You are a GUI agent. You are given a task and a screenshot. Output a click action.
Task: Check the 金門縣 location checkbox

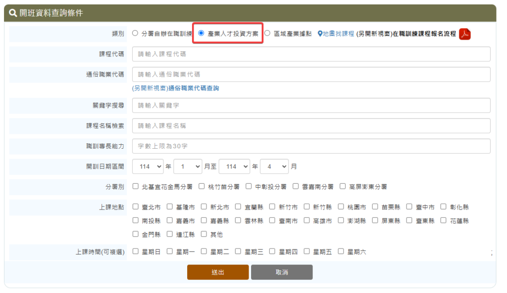point(136,234)
